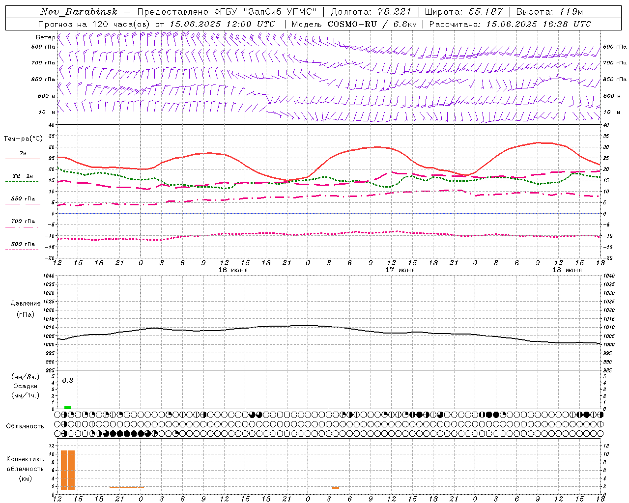Click the Давление pressure panel label
The image size is (629, 503).
point(26,304)
